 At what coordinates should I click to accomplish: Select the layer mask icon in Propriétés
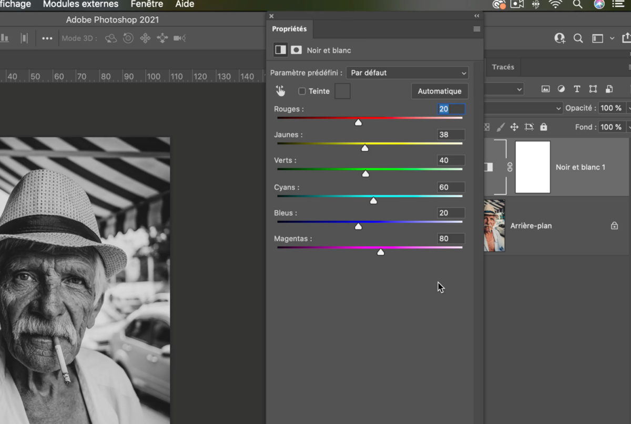297,50
